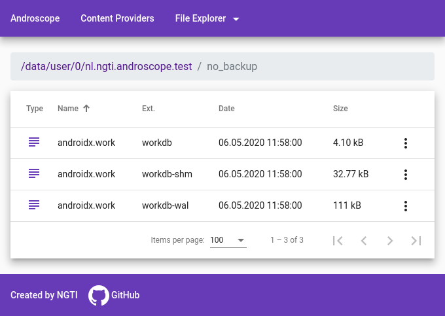The image size is (445, 316).
Task: Open the GitHub text link in footer
Action: pos(125,295)
